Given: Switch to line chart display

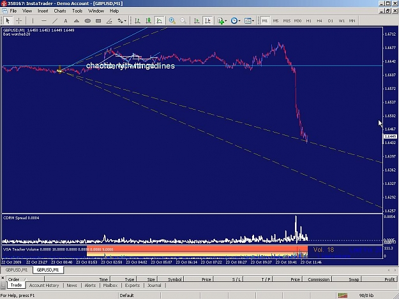Looking at the screenshot, I should [160, 21].
